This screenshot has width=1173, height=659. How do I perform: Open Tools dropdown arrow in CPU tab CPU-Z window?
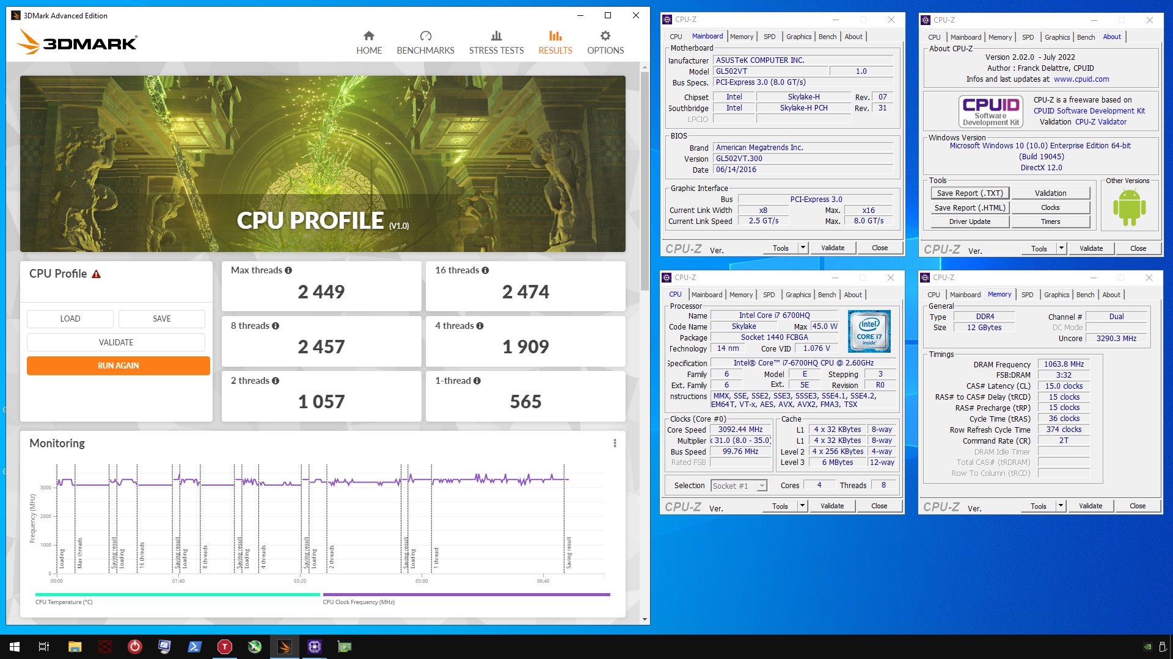[x=802, y=506]
